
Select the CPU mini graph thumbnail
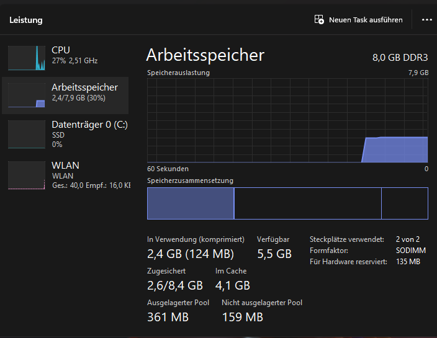pyautogui.click(x=27, y=58)
